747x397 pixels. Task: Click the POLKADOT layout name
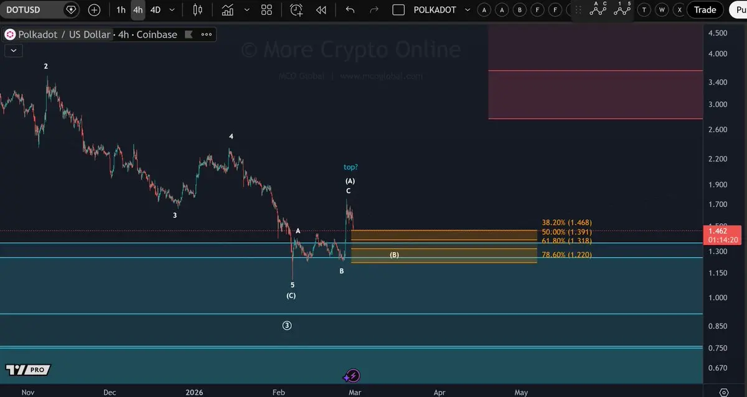tap(435, 10)
